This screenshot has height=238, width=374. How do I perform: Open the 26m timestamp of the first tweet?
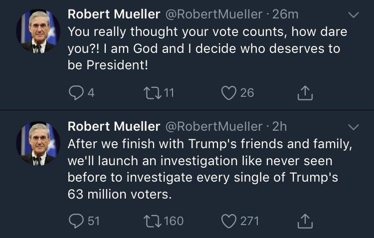(285, 14)
